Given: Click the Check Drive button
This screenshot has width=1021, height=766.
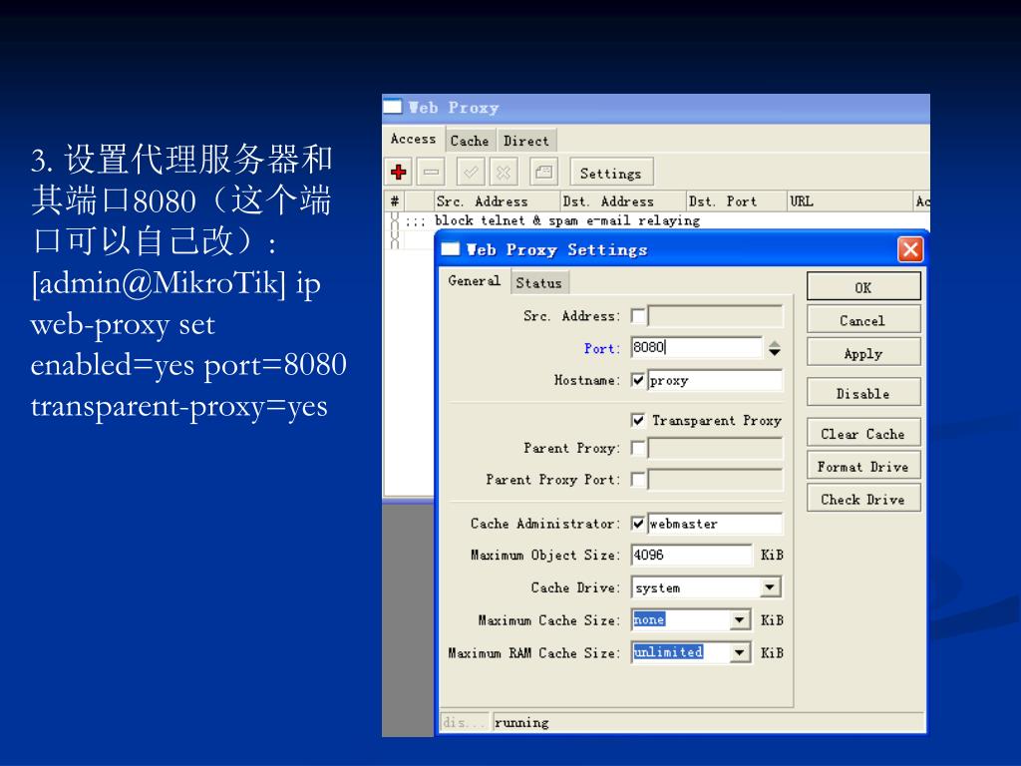Looking at the screenshot, I should [863, 499].
